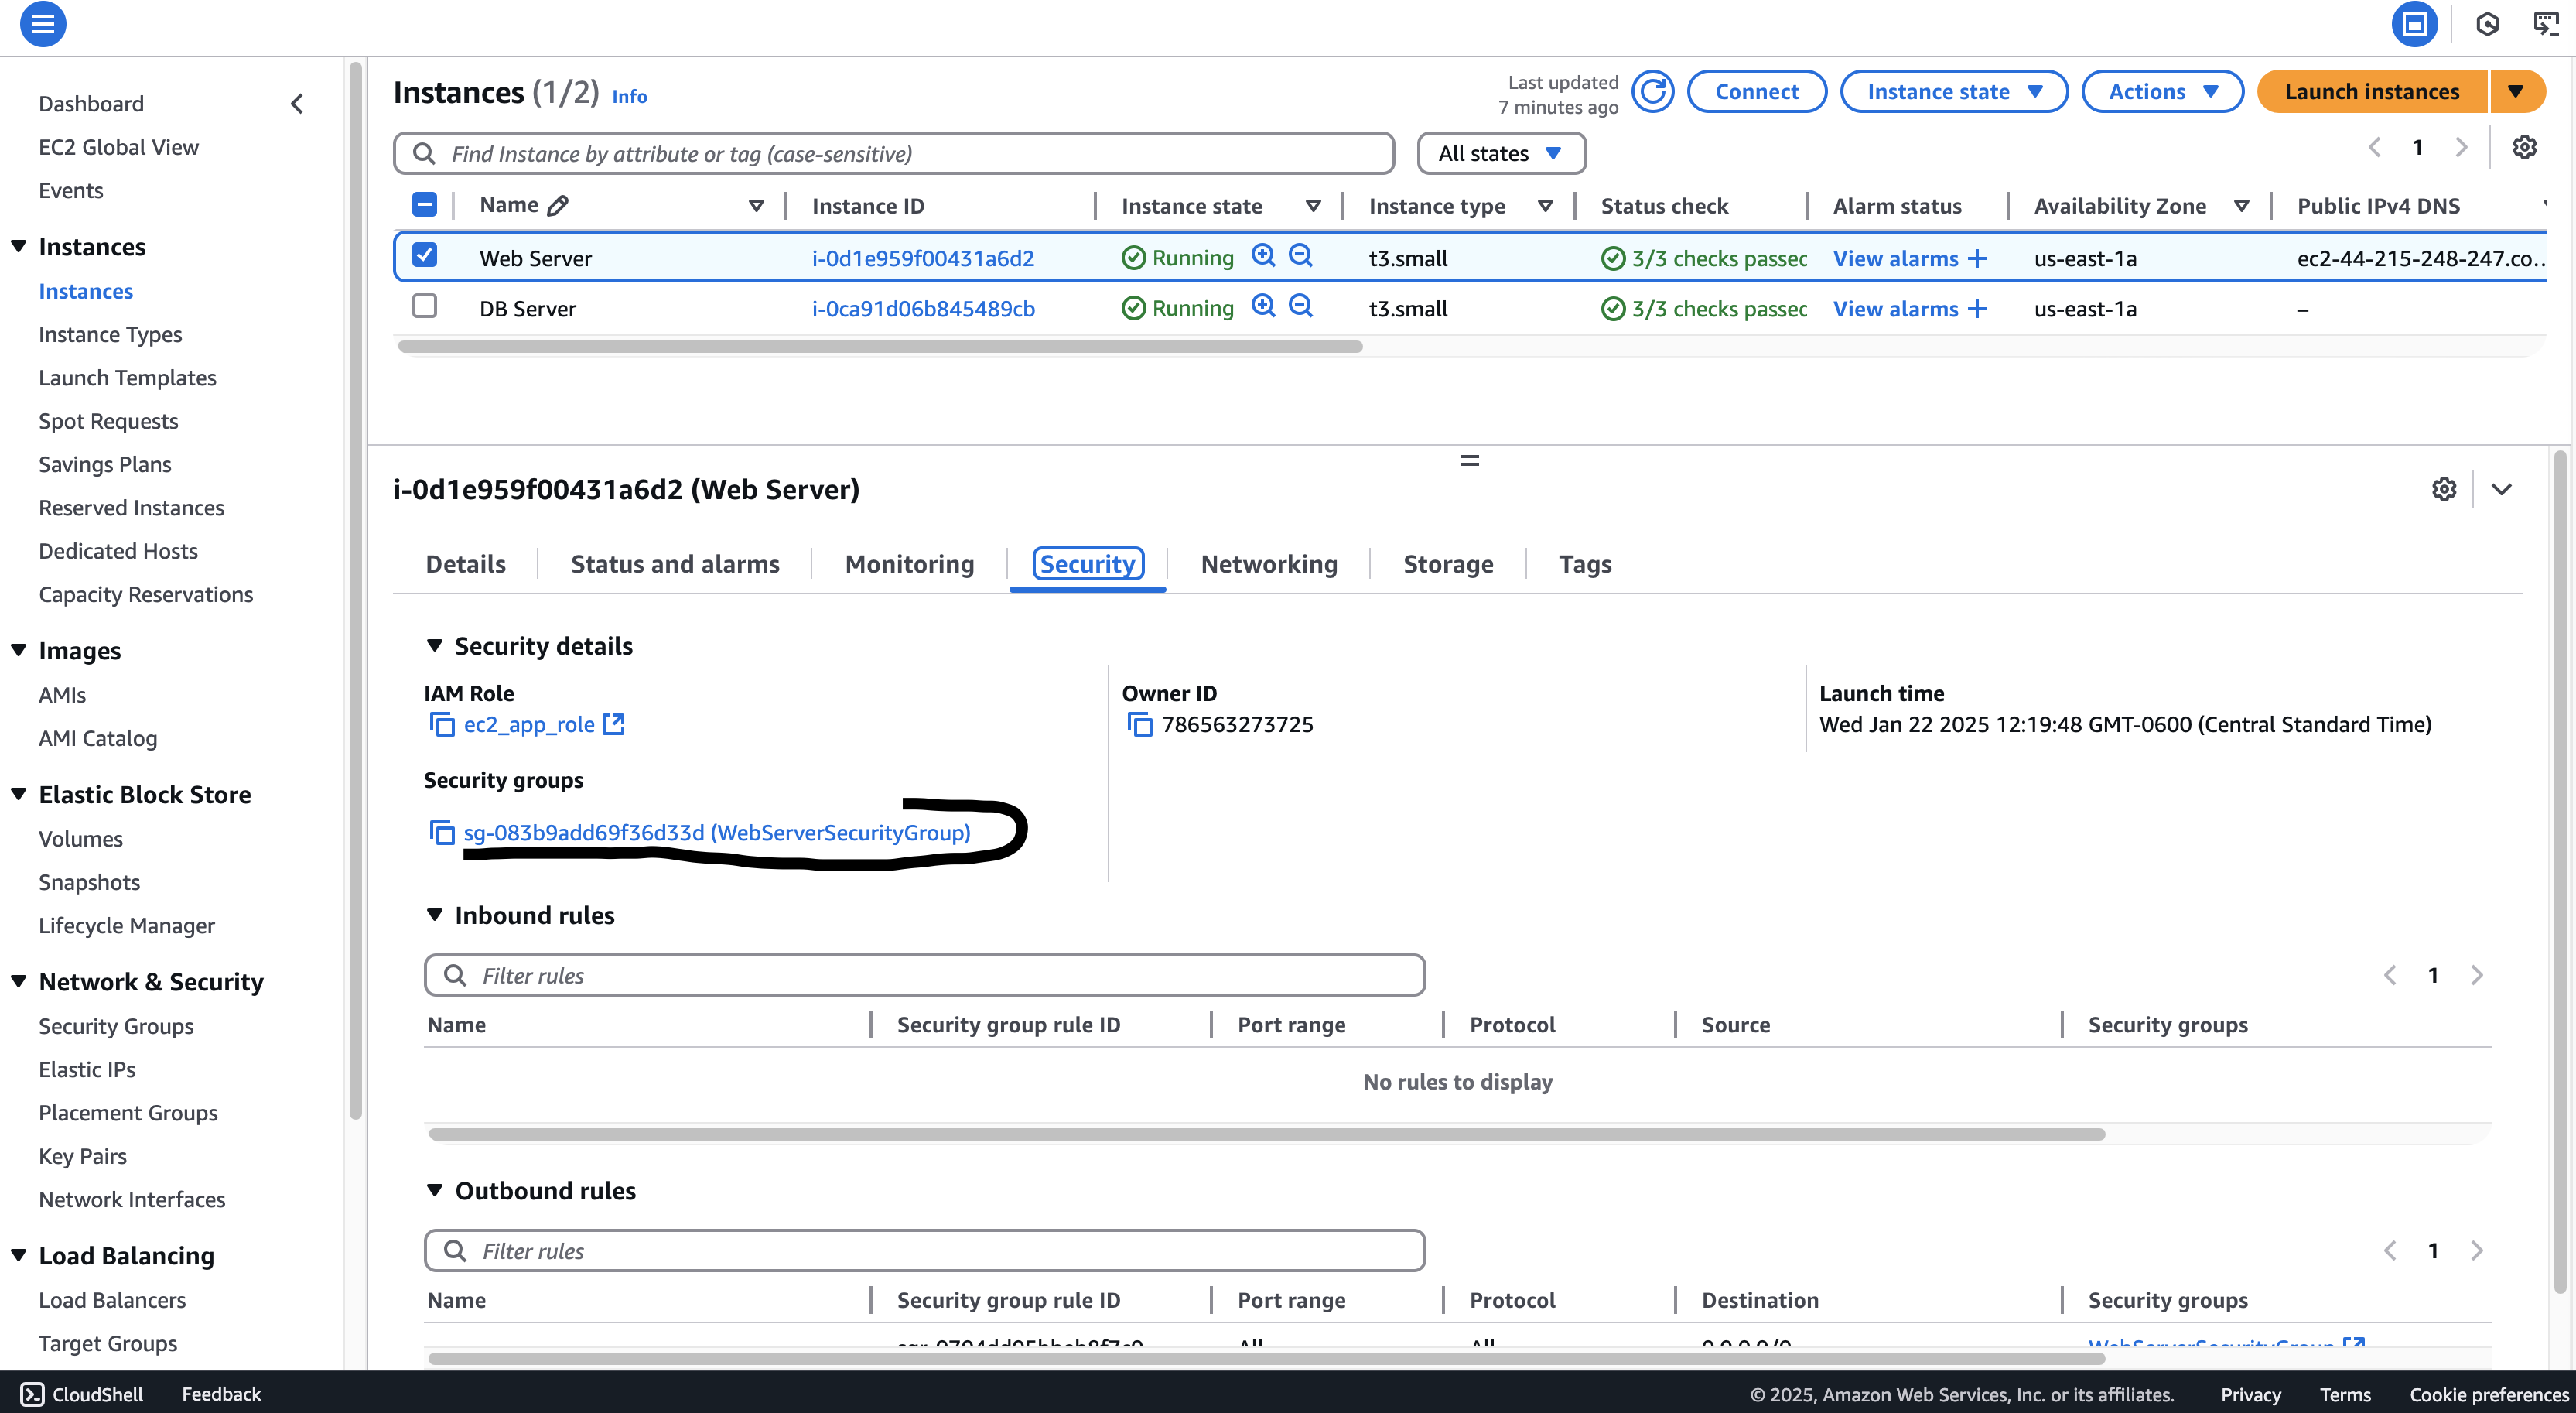The width and height of the screenshot is (2576, 1413).
Task: Open the top-right blue square panel icon
Action: tap(2414, 24)
